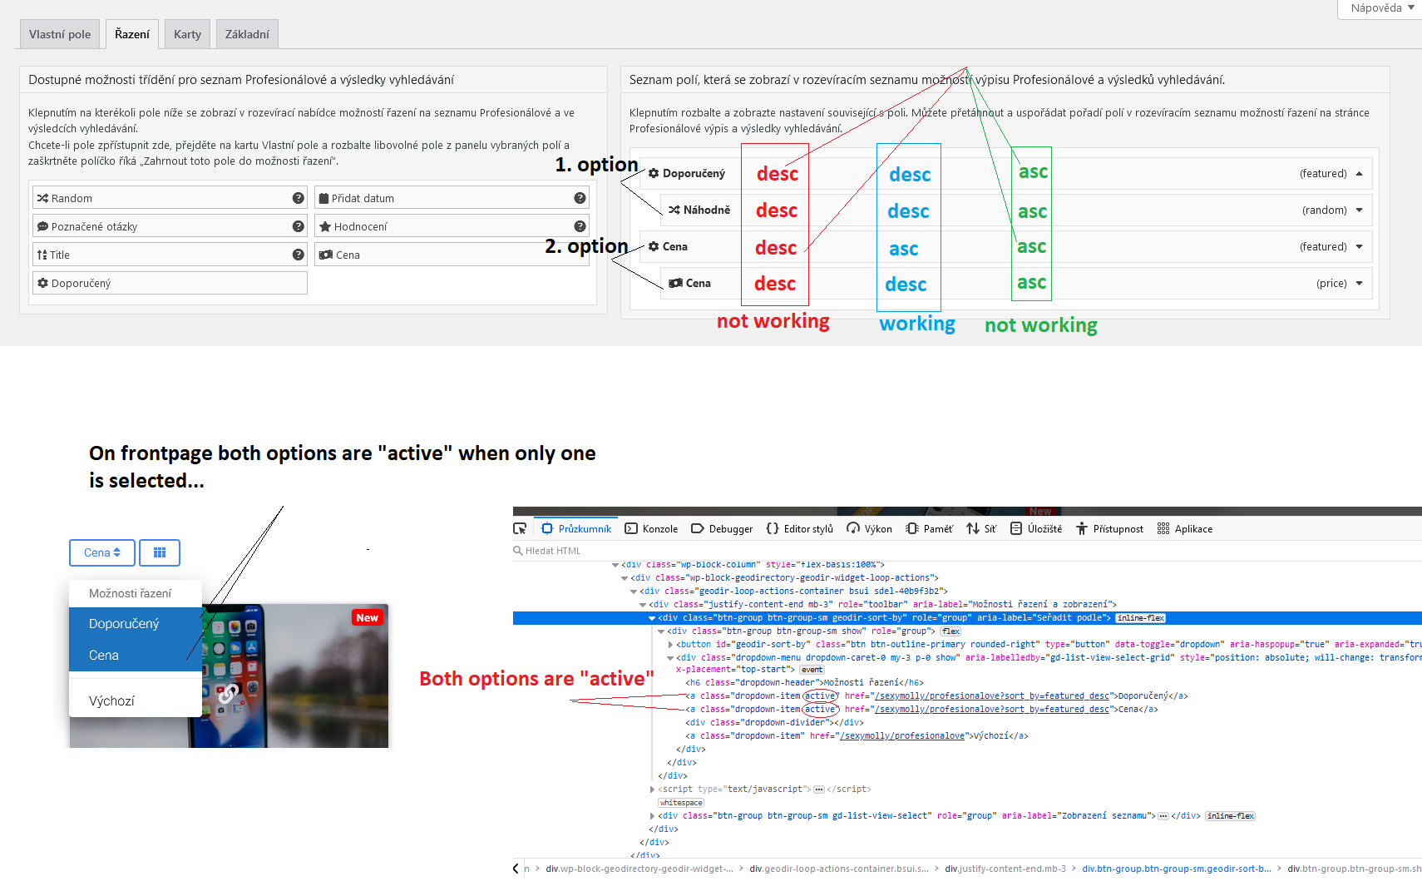
Task: Click the flex badge on the show div
Action: pyautogui.click(x=950, y=631)
